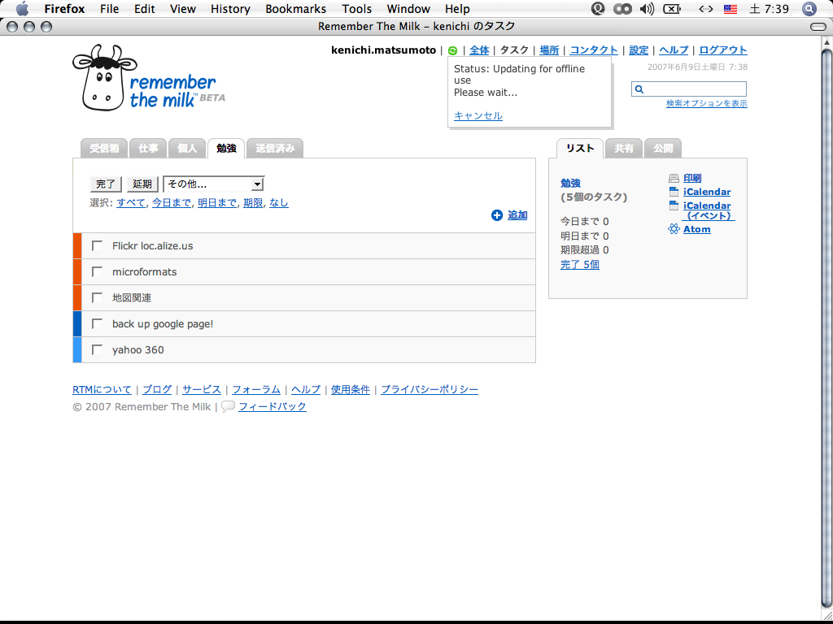Click the 延期 button

point(142,184)
